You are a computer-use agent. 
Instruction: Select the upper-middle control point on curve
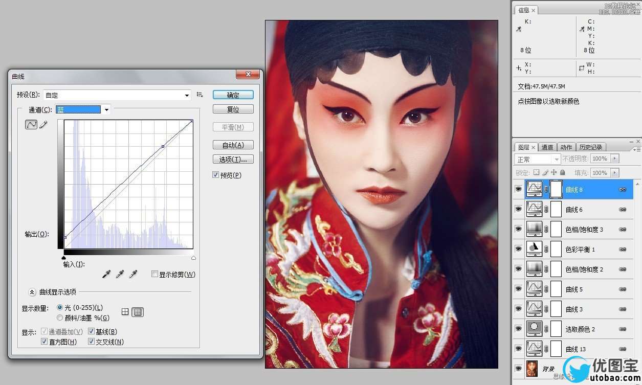coord(163,147)
